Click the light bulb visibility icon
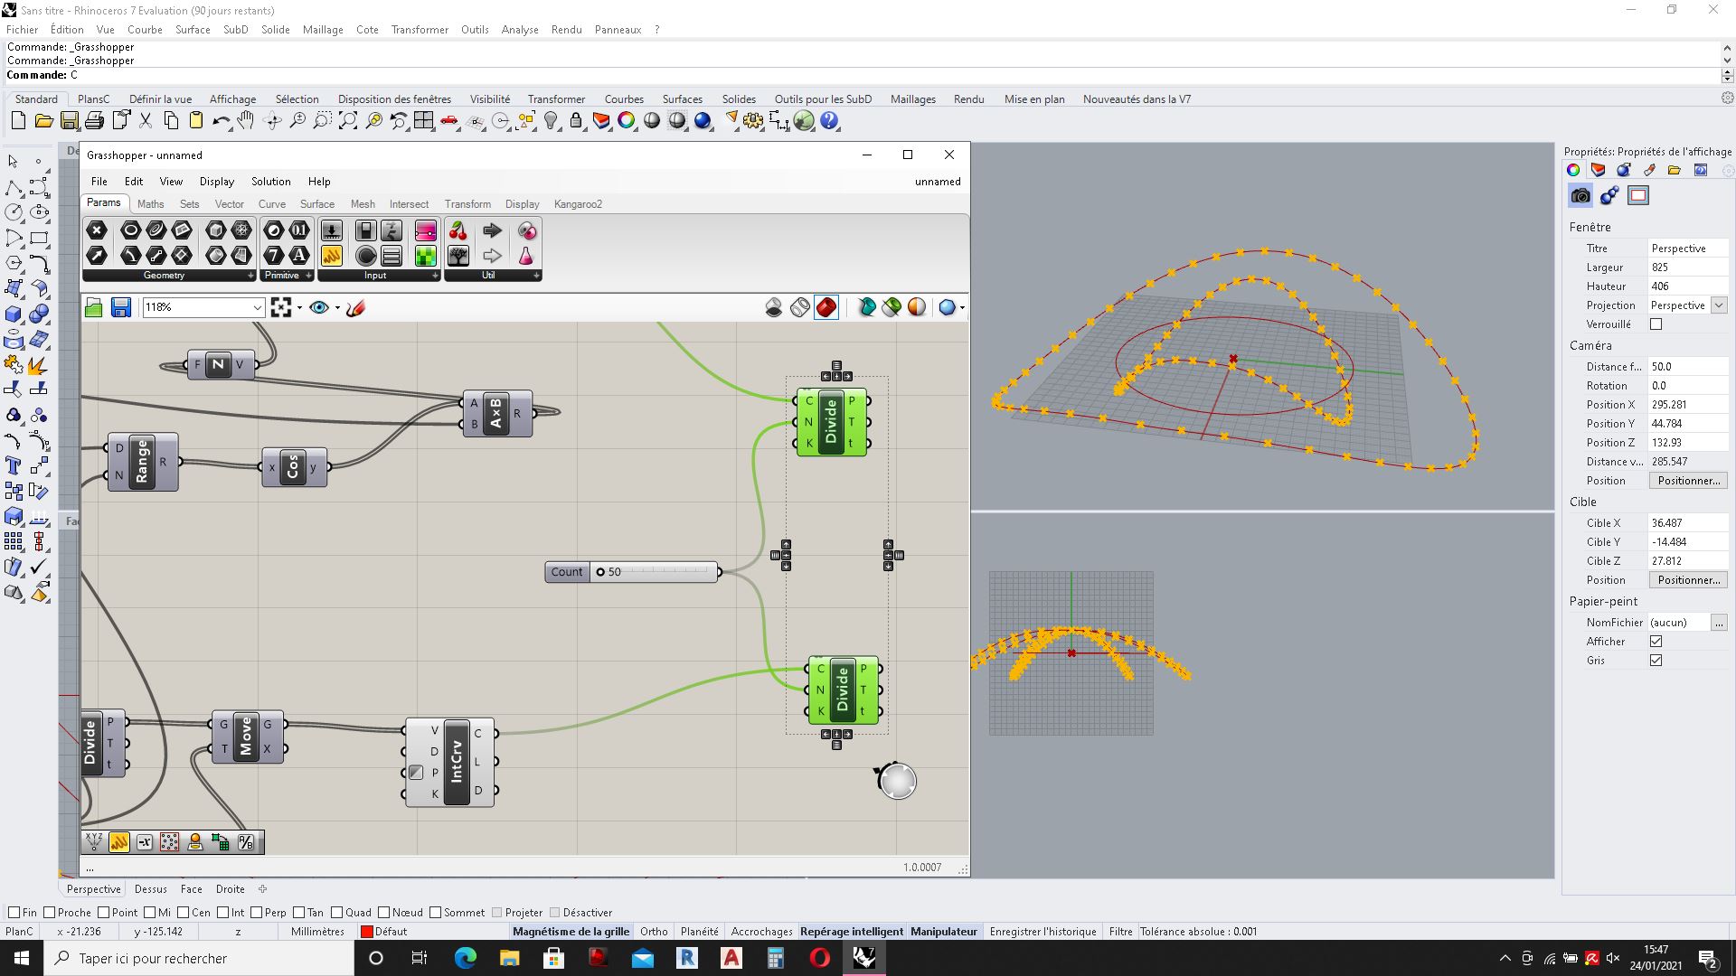Screen dimensions: 1736x976 click(x=551, y=120)
